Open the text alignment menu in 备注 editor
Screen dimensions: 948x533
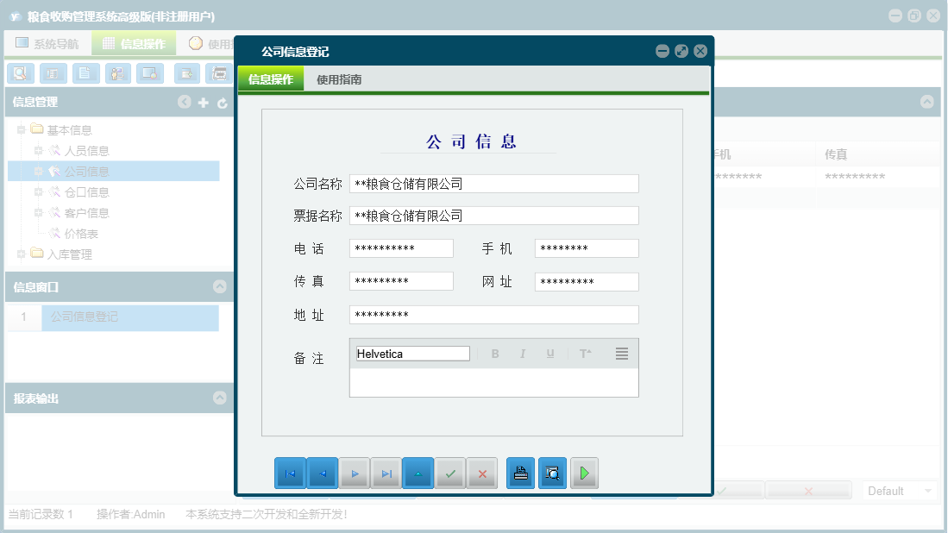pyautogui.click(x=621, y=353)
